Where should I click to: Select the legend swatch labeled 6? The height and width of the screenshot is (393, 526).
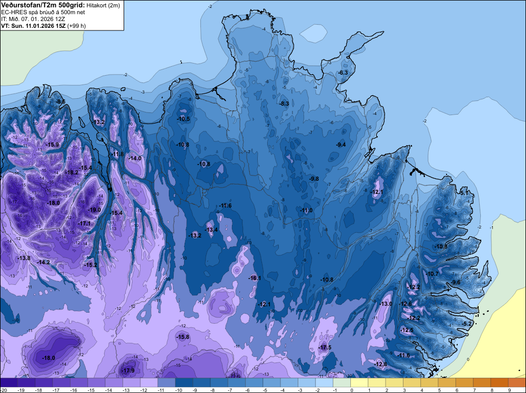pos(464,382)
